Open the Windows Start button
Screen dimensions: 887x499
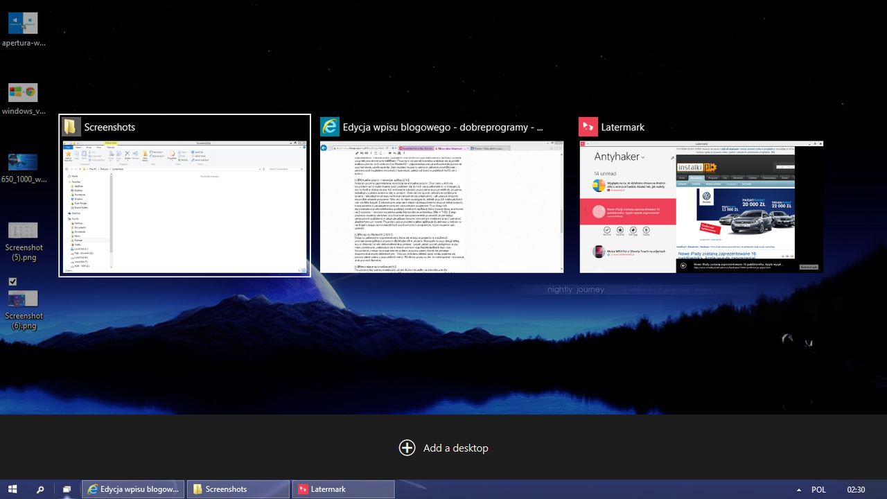[12, 489]
